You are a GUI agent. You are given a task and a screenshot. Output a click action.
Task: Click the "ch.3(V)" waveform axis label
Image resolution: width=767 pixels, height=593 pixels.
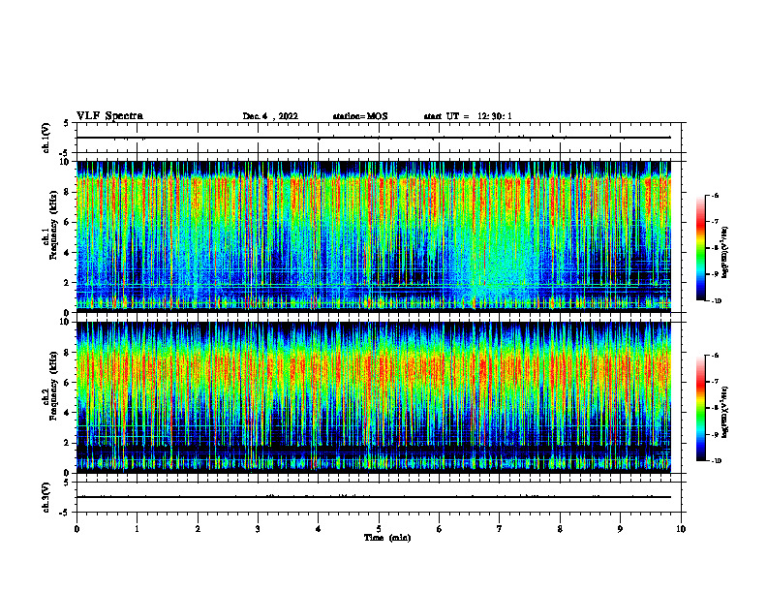46,497
